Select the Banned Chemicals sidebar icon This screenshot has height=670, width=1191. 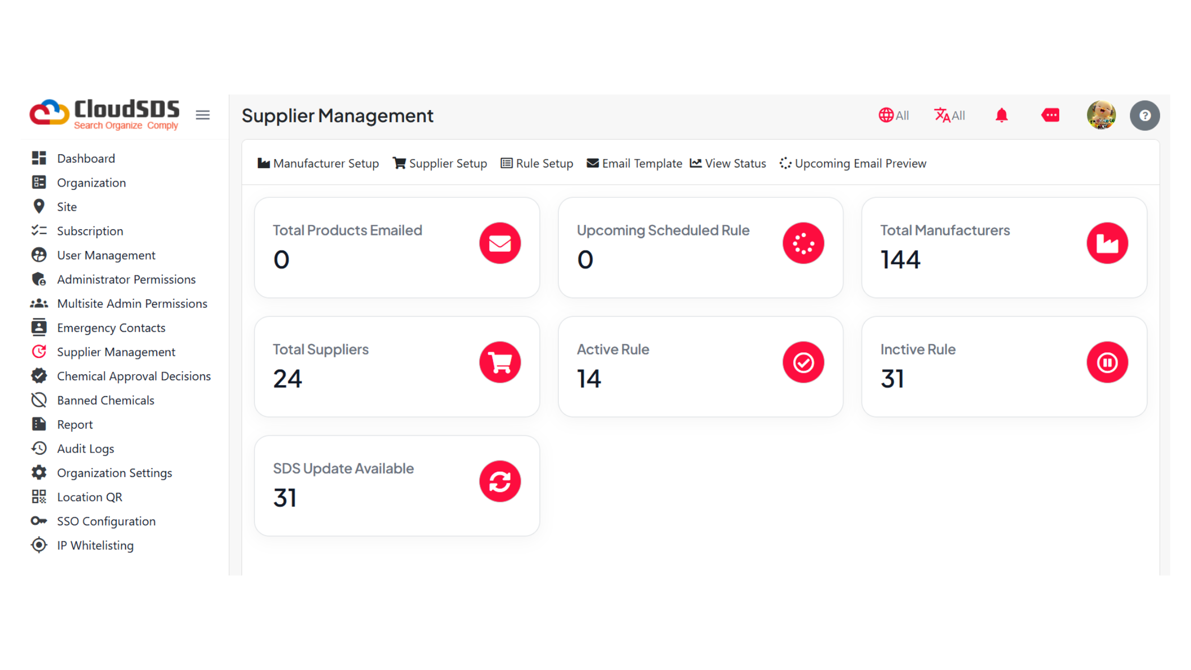39,400
